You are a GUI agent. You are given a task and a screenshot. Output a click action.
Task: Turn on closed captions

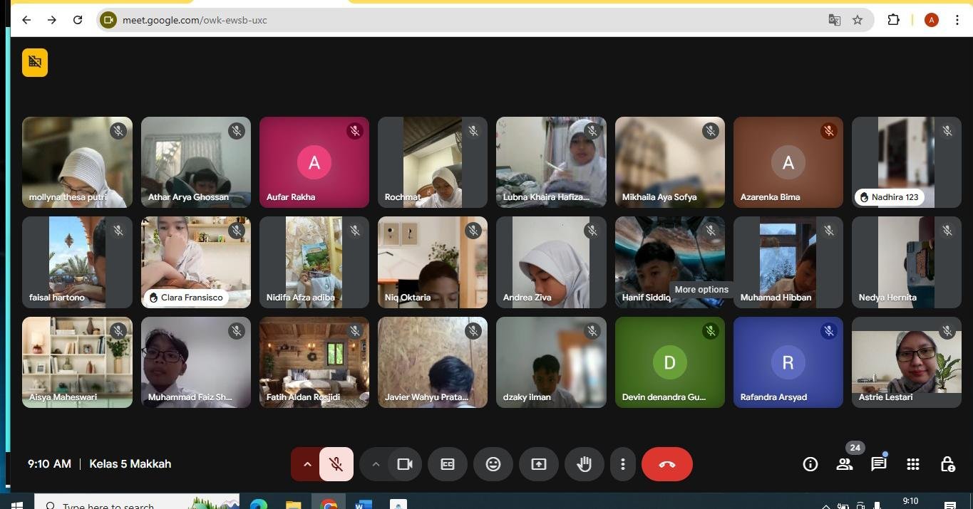(x=447, y=464)
